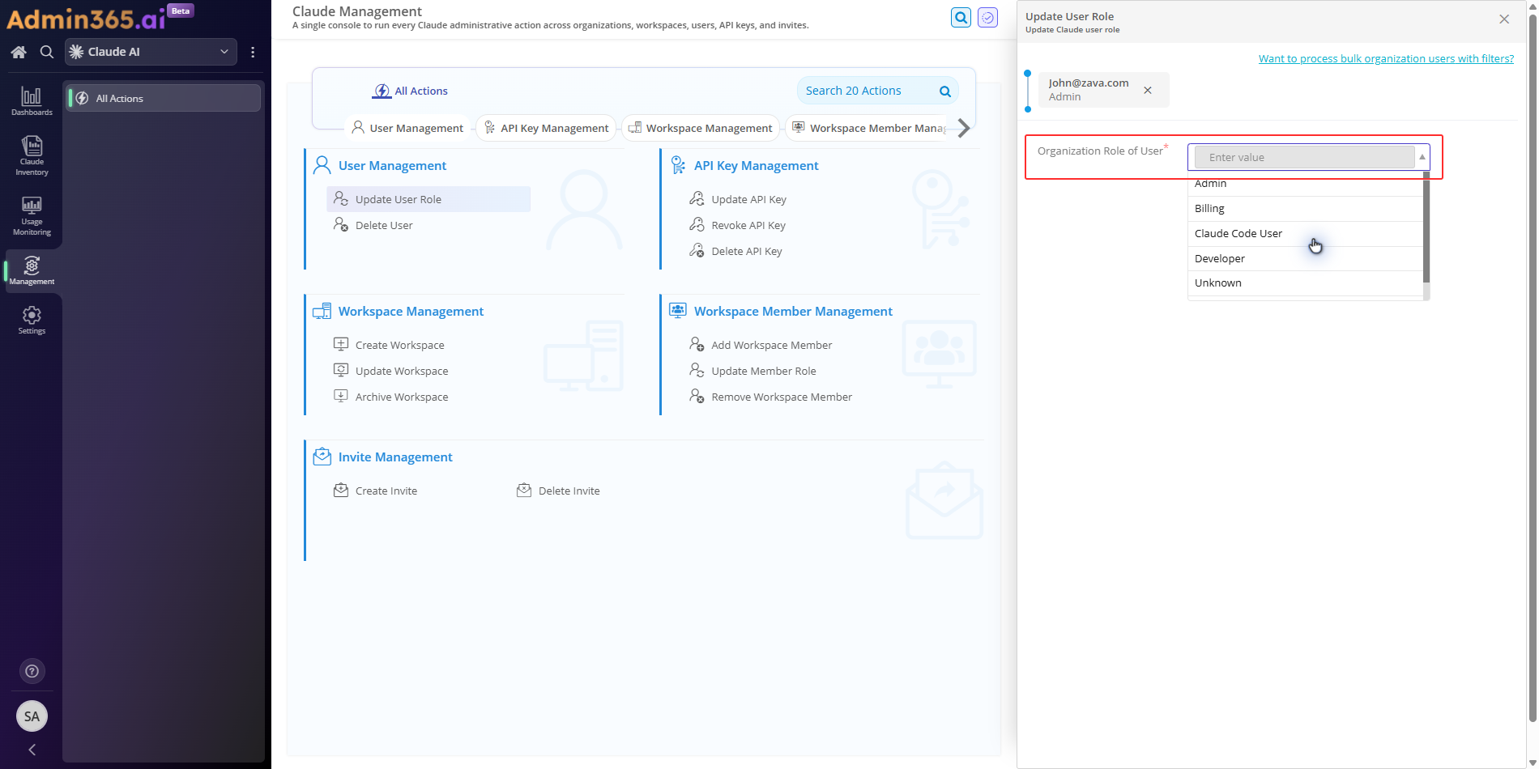The width and height of the screenshot is (1539, 769).
Task: Open Settings in the sidebar
Action: click(32, 320)
